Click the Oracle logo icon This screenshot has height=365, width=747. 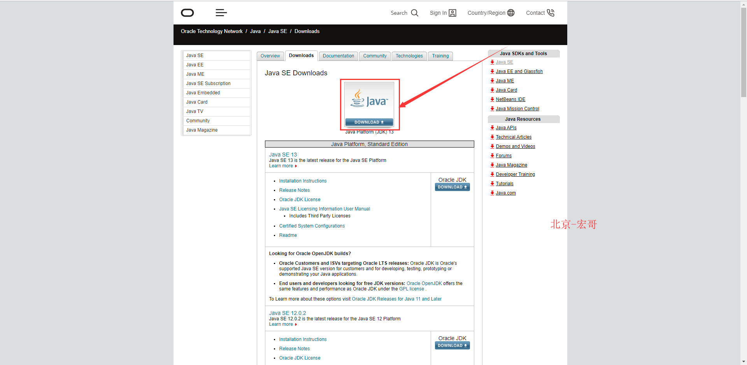tap(187, 13)
